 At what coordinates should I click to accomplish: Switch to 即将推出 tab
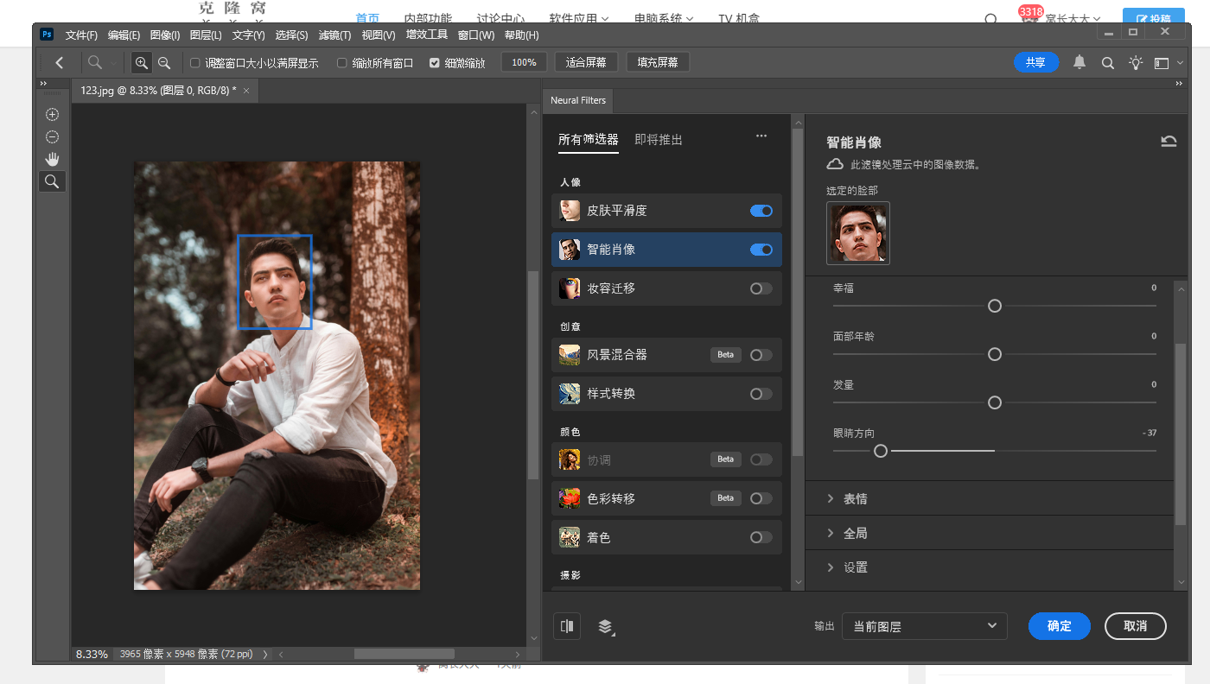(659, 140)
